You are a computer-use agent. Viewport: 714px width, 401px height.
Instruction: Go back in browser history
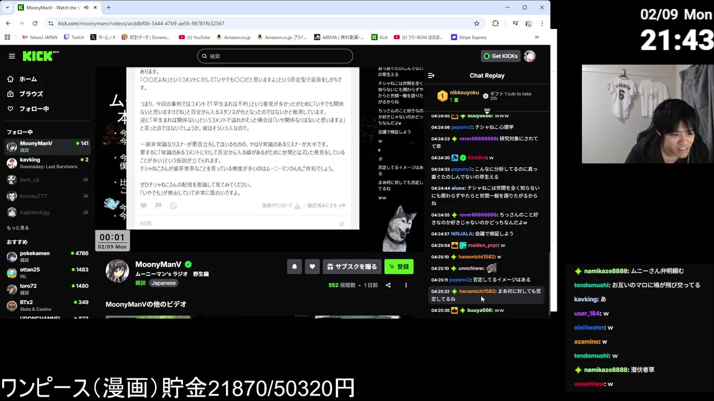(x=8, y=23)
